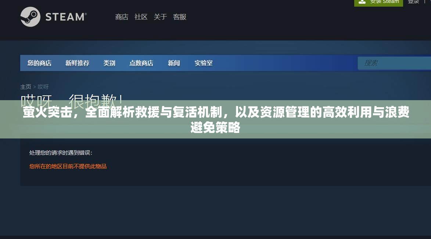Navigate back via the 主页 breadcrumb link
Viewport: 431px width, 239px height.
[x=25, y=87]
